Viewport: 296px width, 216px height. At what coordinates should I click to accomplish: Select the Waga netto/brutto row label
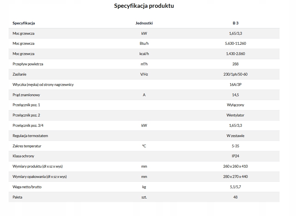tap(27, 187)
